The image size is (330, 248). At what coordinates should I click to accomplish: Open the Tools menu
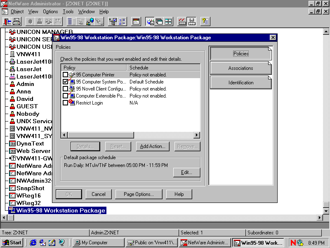[68, 12]
